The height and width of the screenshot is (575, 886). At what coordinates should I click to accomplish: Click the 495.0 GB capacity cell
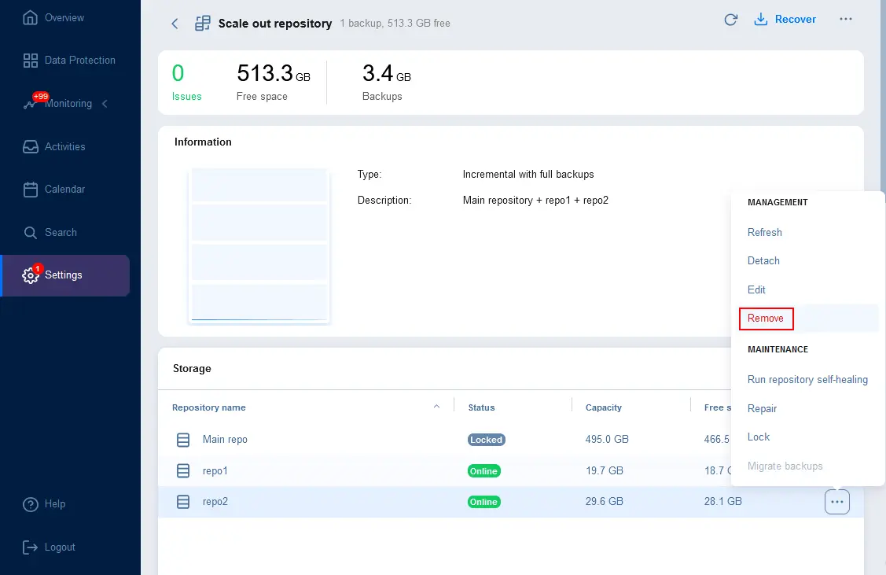point(607,439)
